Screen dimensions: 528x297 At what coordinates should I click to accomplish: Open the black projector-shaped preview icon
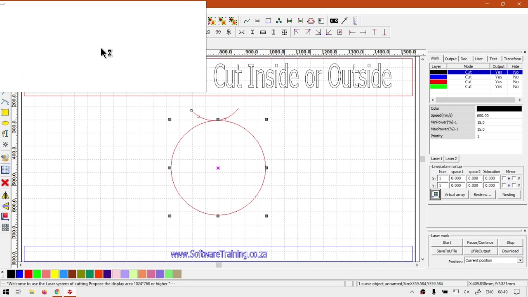click(334, 21)
